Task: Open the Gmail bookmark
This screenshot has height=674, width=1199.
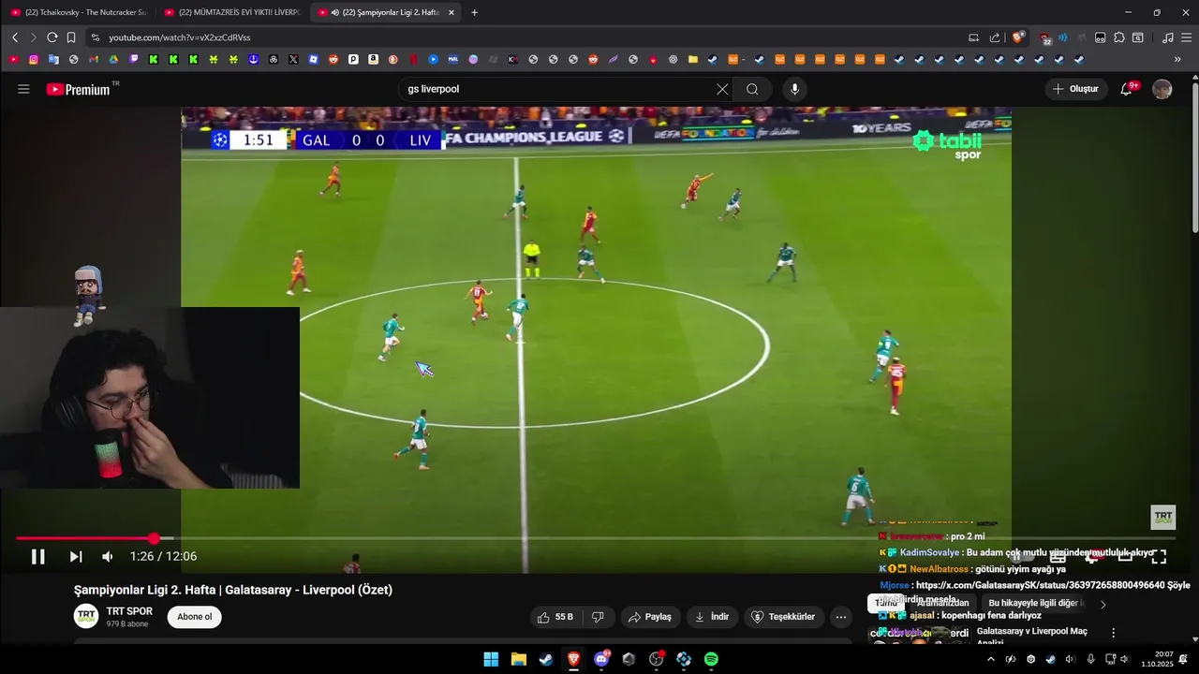Action: [x=94, y=59]
